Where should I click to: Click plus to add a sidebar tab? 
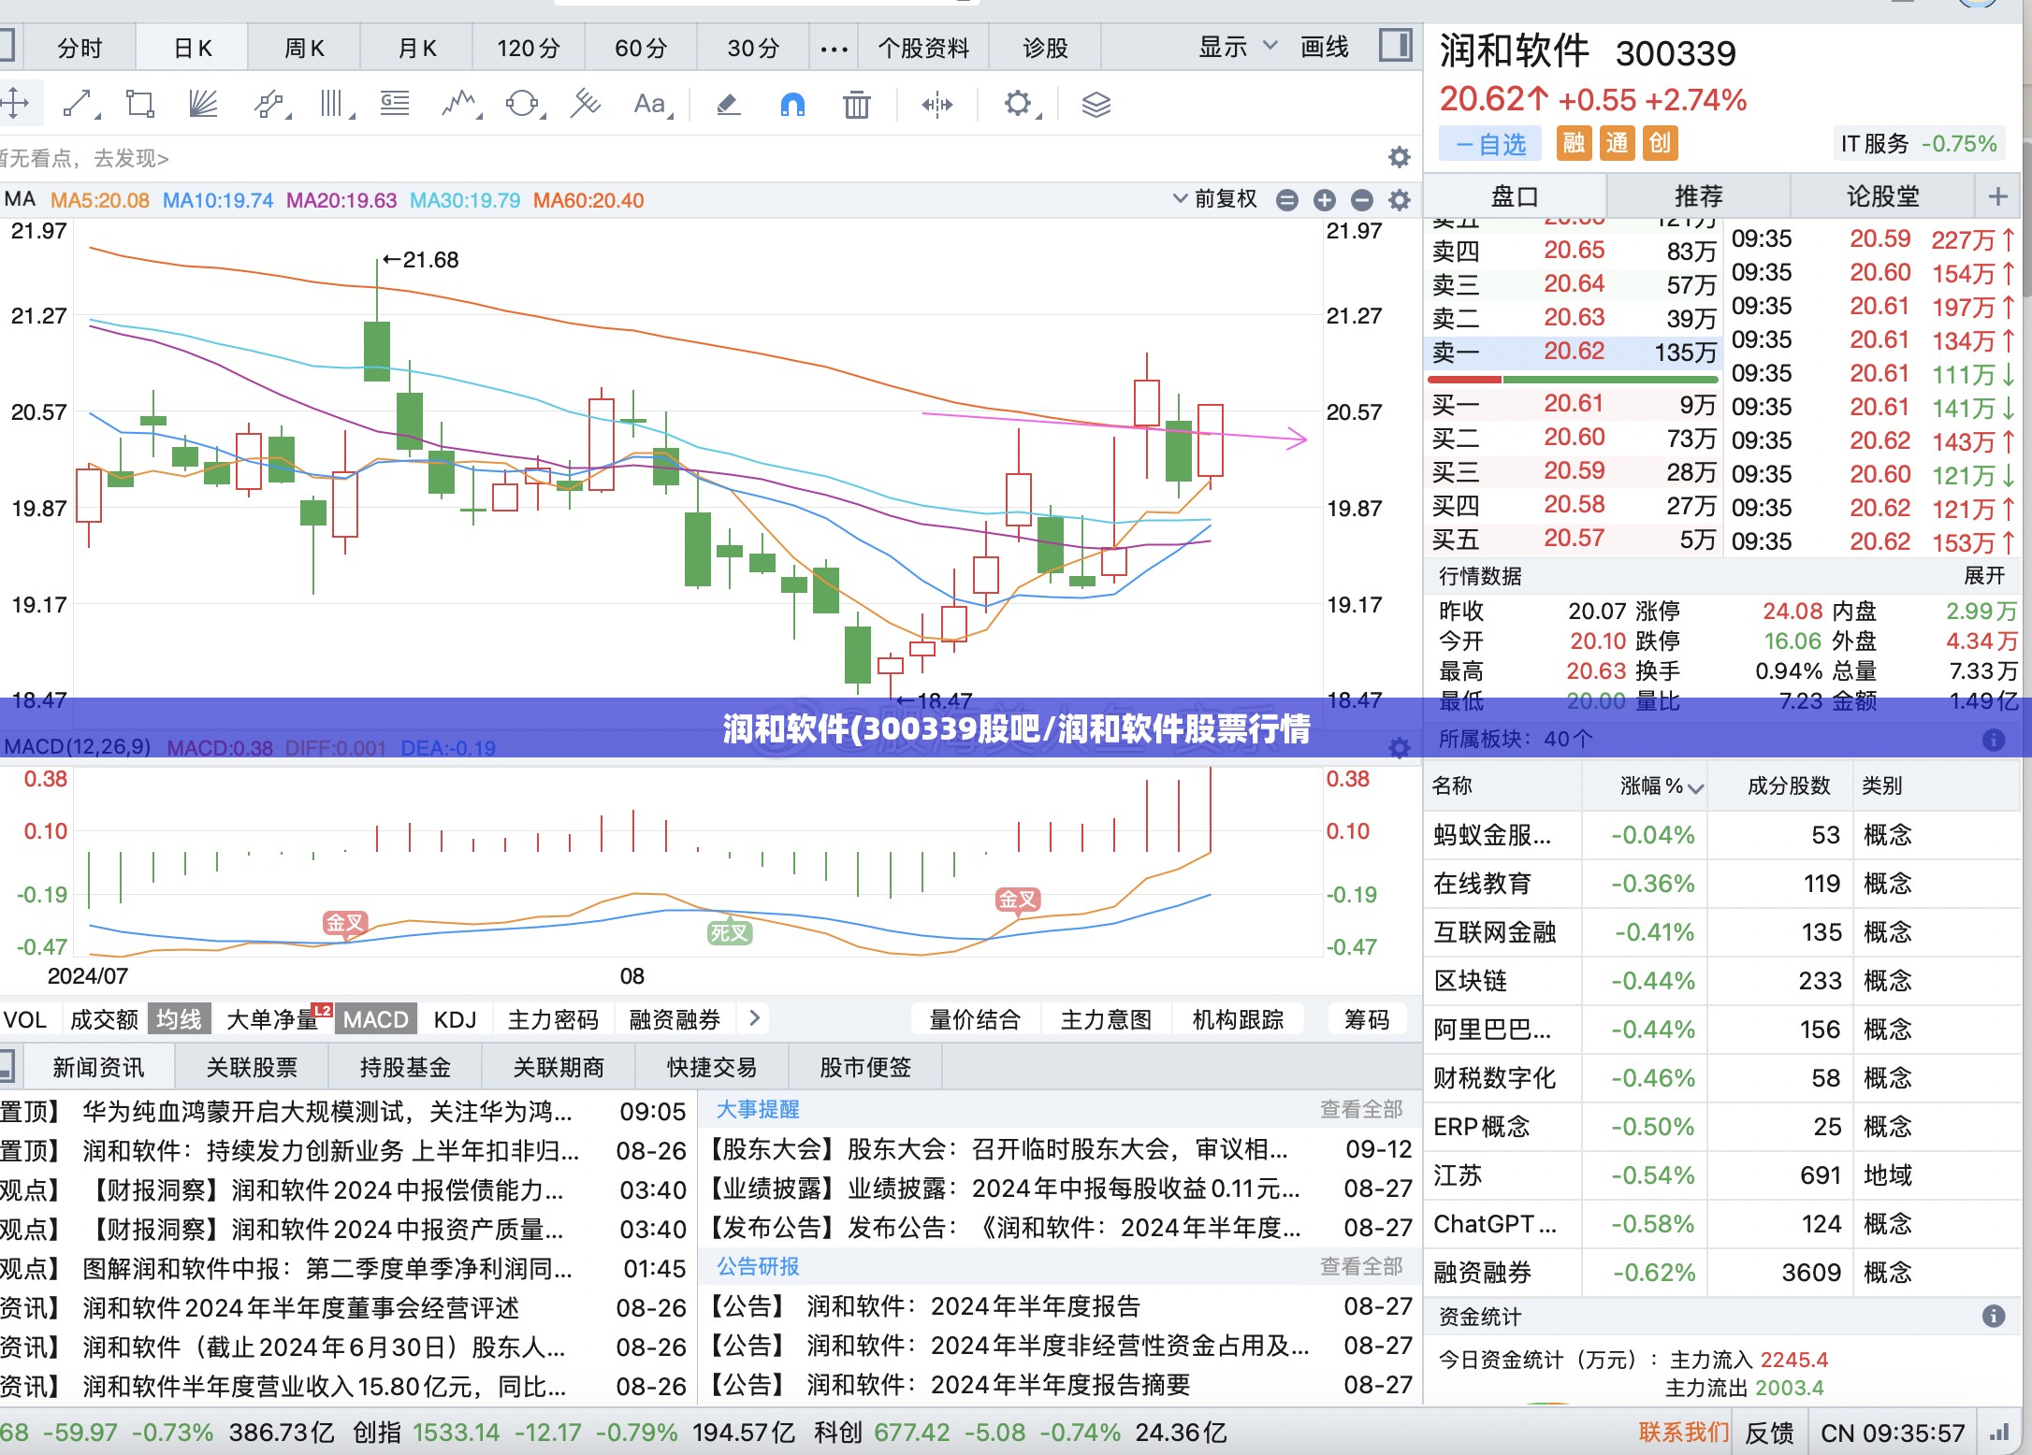click(1997, 196)
